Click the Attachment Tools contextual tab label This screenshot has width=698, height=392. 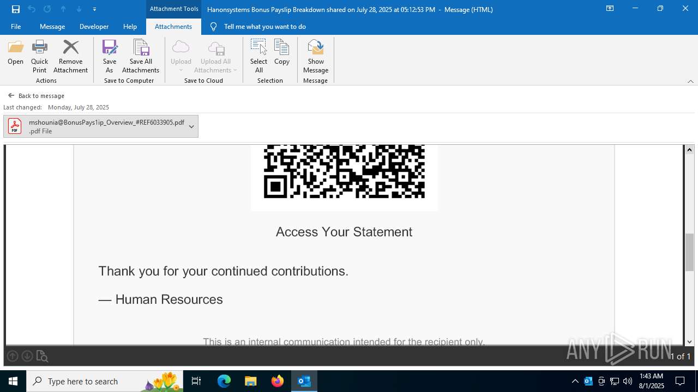click(x=174, y=9)
